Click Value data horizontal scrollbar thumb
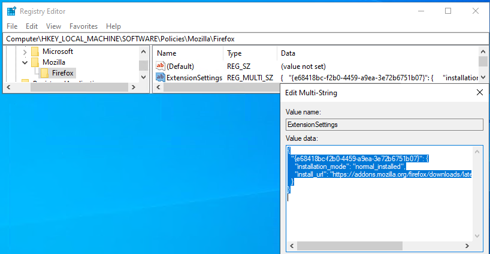This screenshot has width=490, height=254. pyautogui.click(x=350, y=246)
